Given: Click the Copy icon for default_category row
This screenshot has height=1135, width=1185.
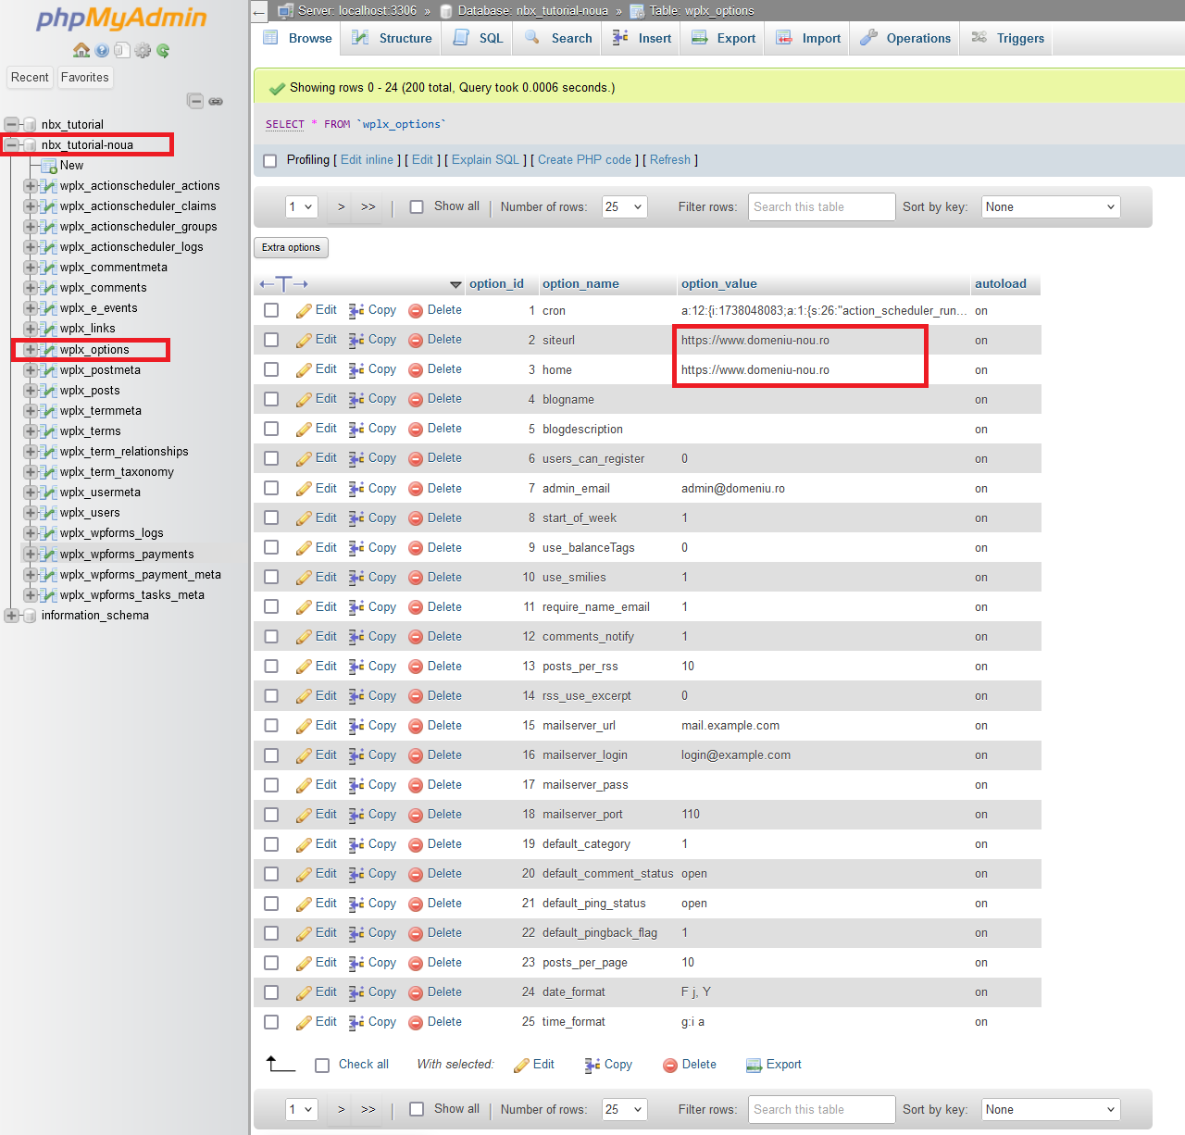Looking at the screenshot, I should (x=356, y=844).
